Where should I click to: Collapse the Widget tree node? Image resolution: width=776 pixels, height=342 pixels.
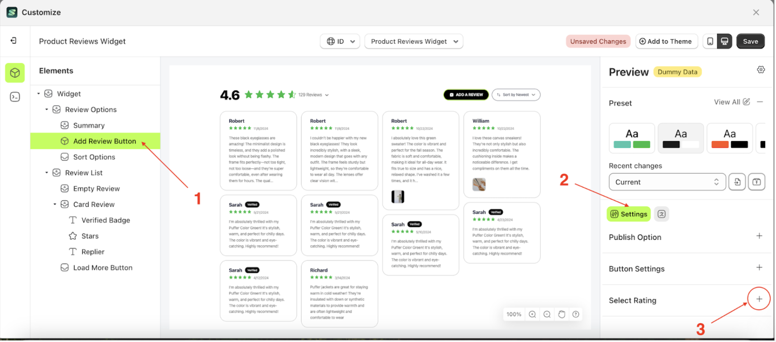[x=38, y=94]
